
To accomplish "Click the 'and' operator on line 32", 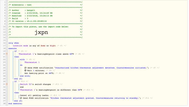I will click(22, 87).
